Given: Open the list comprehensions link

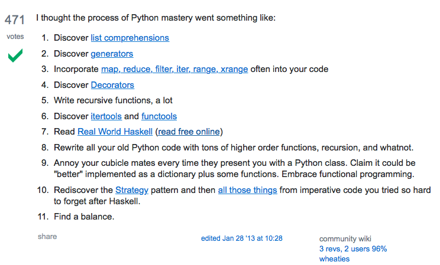Looking at the screenshot, I should [x=130, y=38].
